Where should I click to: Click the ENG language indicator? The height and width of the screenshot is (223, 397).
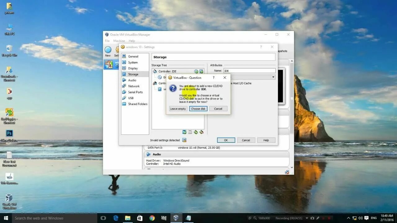coord(374,218)
